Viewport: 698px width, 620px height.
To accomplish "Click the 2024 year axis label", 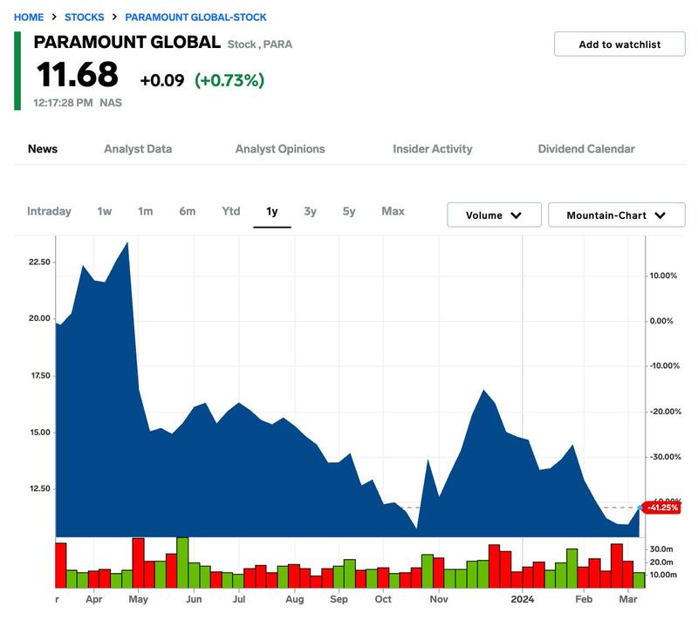I will click(x=523, y=600).
